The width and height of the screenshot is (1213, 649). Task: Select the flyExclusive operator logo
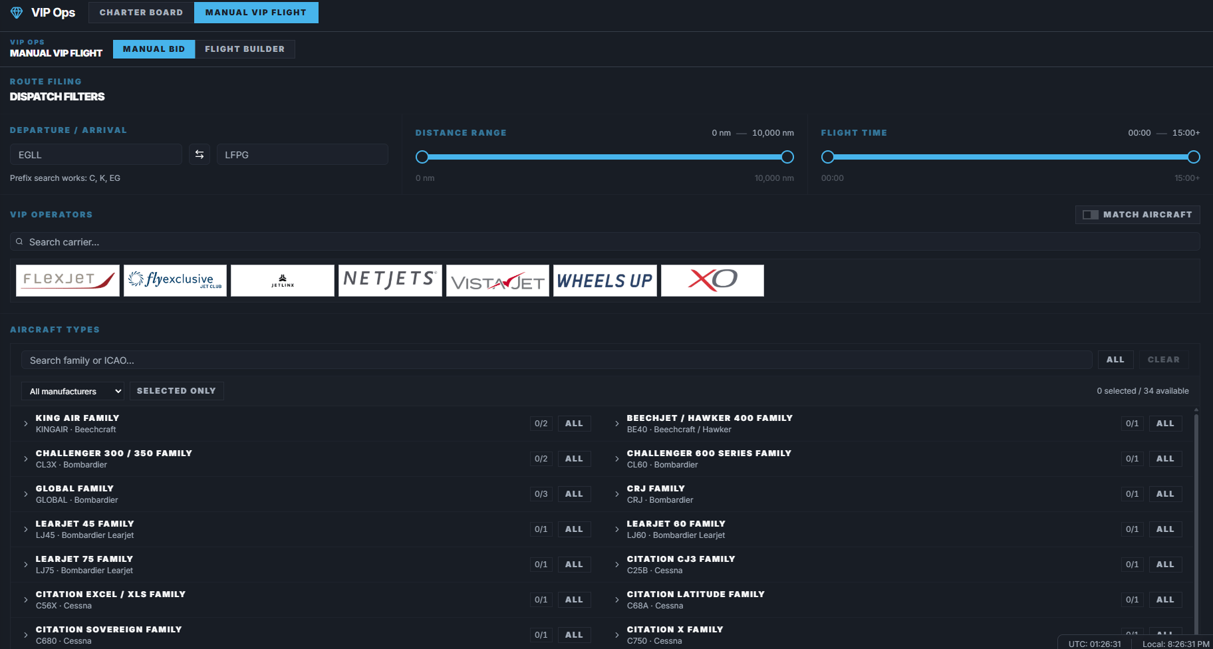[x=176, y=281]
